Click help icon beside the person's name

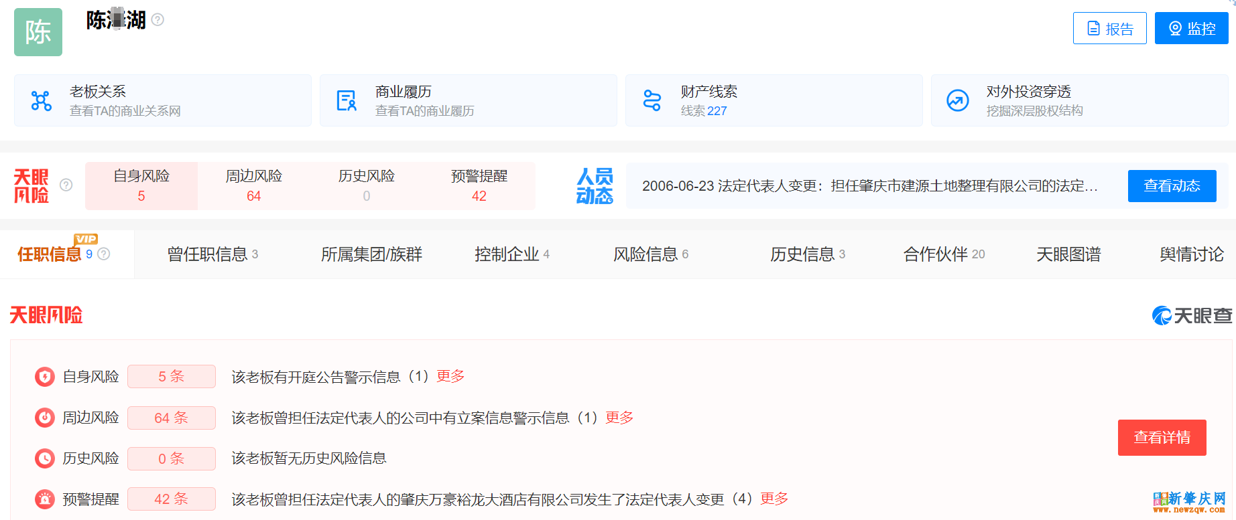click(158, 20)
